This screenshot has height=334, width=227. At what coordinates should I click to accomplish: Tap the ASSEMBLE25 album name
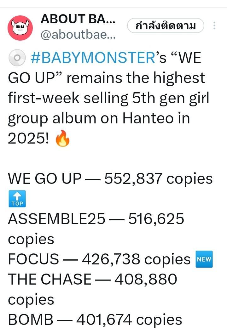click(x=56, y=219)
